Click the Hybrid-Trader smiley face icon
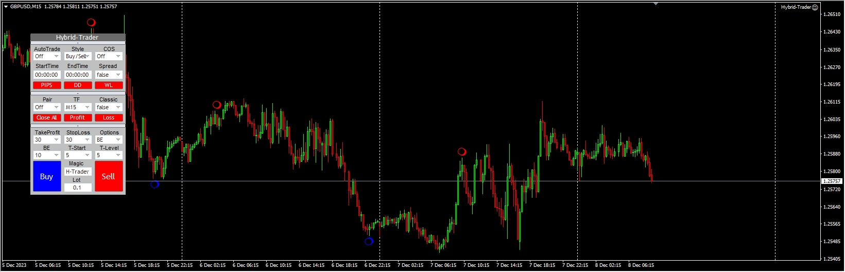 tap(815, 7)
